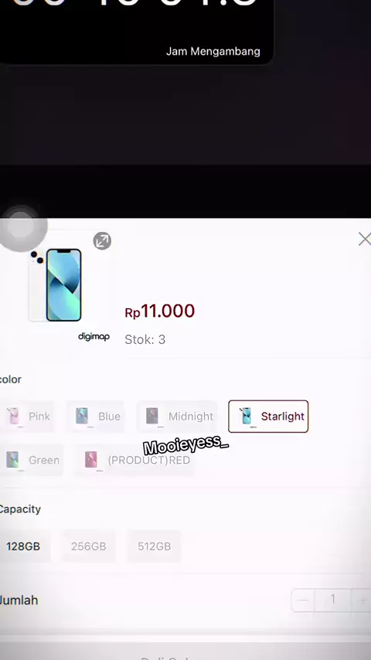The height and width of the screenshot is (660, 371).
Task: Tap the AssistiveTouch floating circle
Action: 21,228
